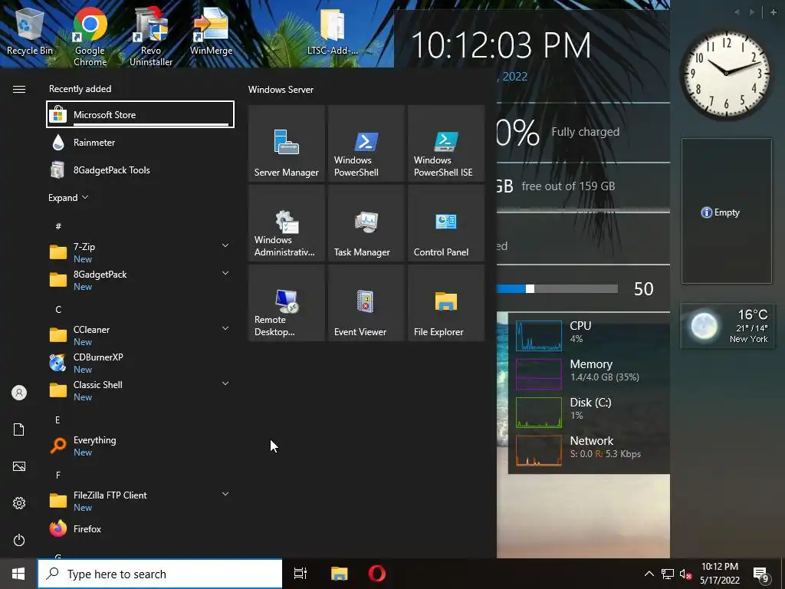Open Microsoft Store from Recently added
Viewport: 785px width, 589px height.
point(140,115)
